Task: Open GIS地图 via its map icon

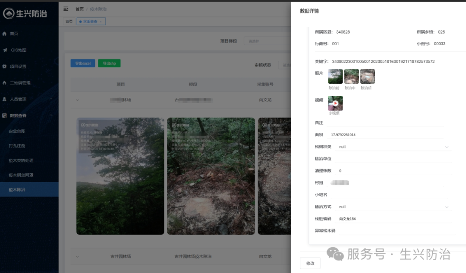Action: point(5,50)
